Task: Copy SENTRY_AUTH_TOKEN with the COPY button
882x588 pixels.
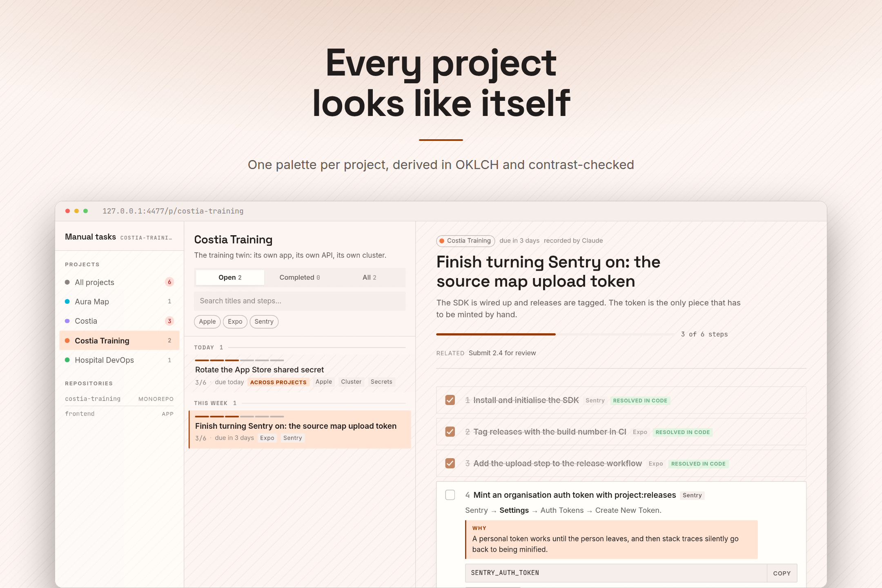Action: [782, 573]
